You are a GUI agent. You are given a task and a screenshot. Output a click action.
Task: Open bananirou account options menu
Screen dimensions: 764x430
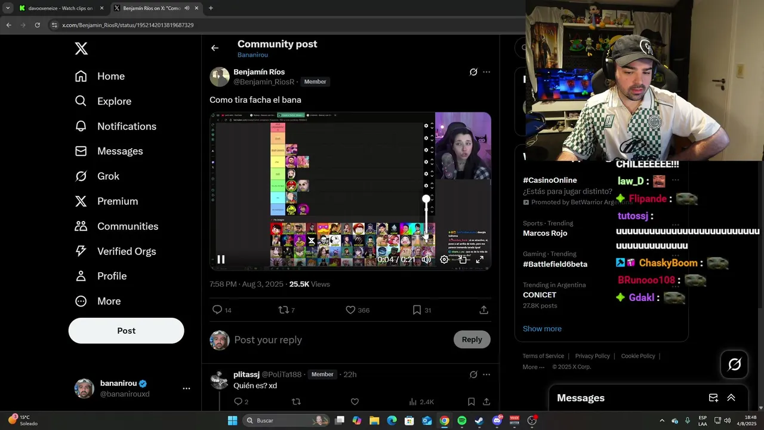(x=186, y=388)
